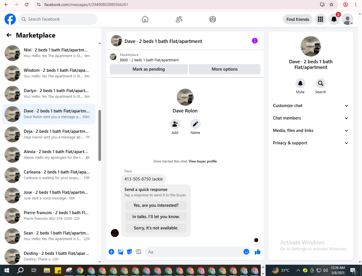Open conversation with Deja

49,134
